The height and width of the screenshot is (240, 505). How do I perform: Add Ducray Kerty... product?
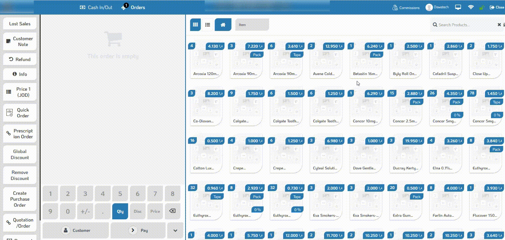coord(406,155)
